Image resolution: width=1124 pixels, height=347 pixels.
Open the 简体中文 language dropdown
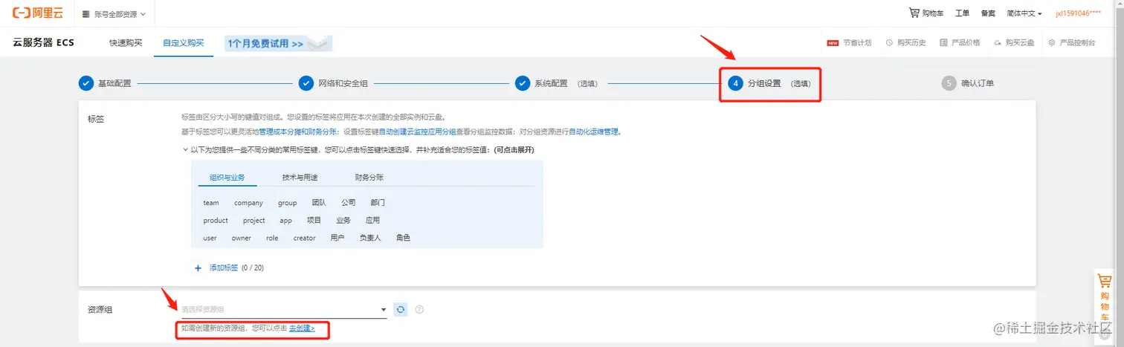click(1024, 13)
